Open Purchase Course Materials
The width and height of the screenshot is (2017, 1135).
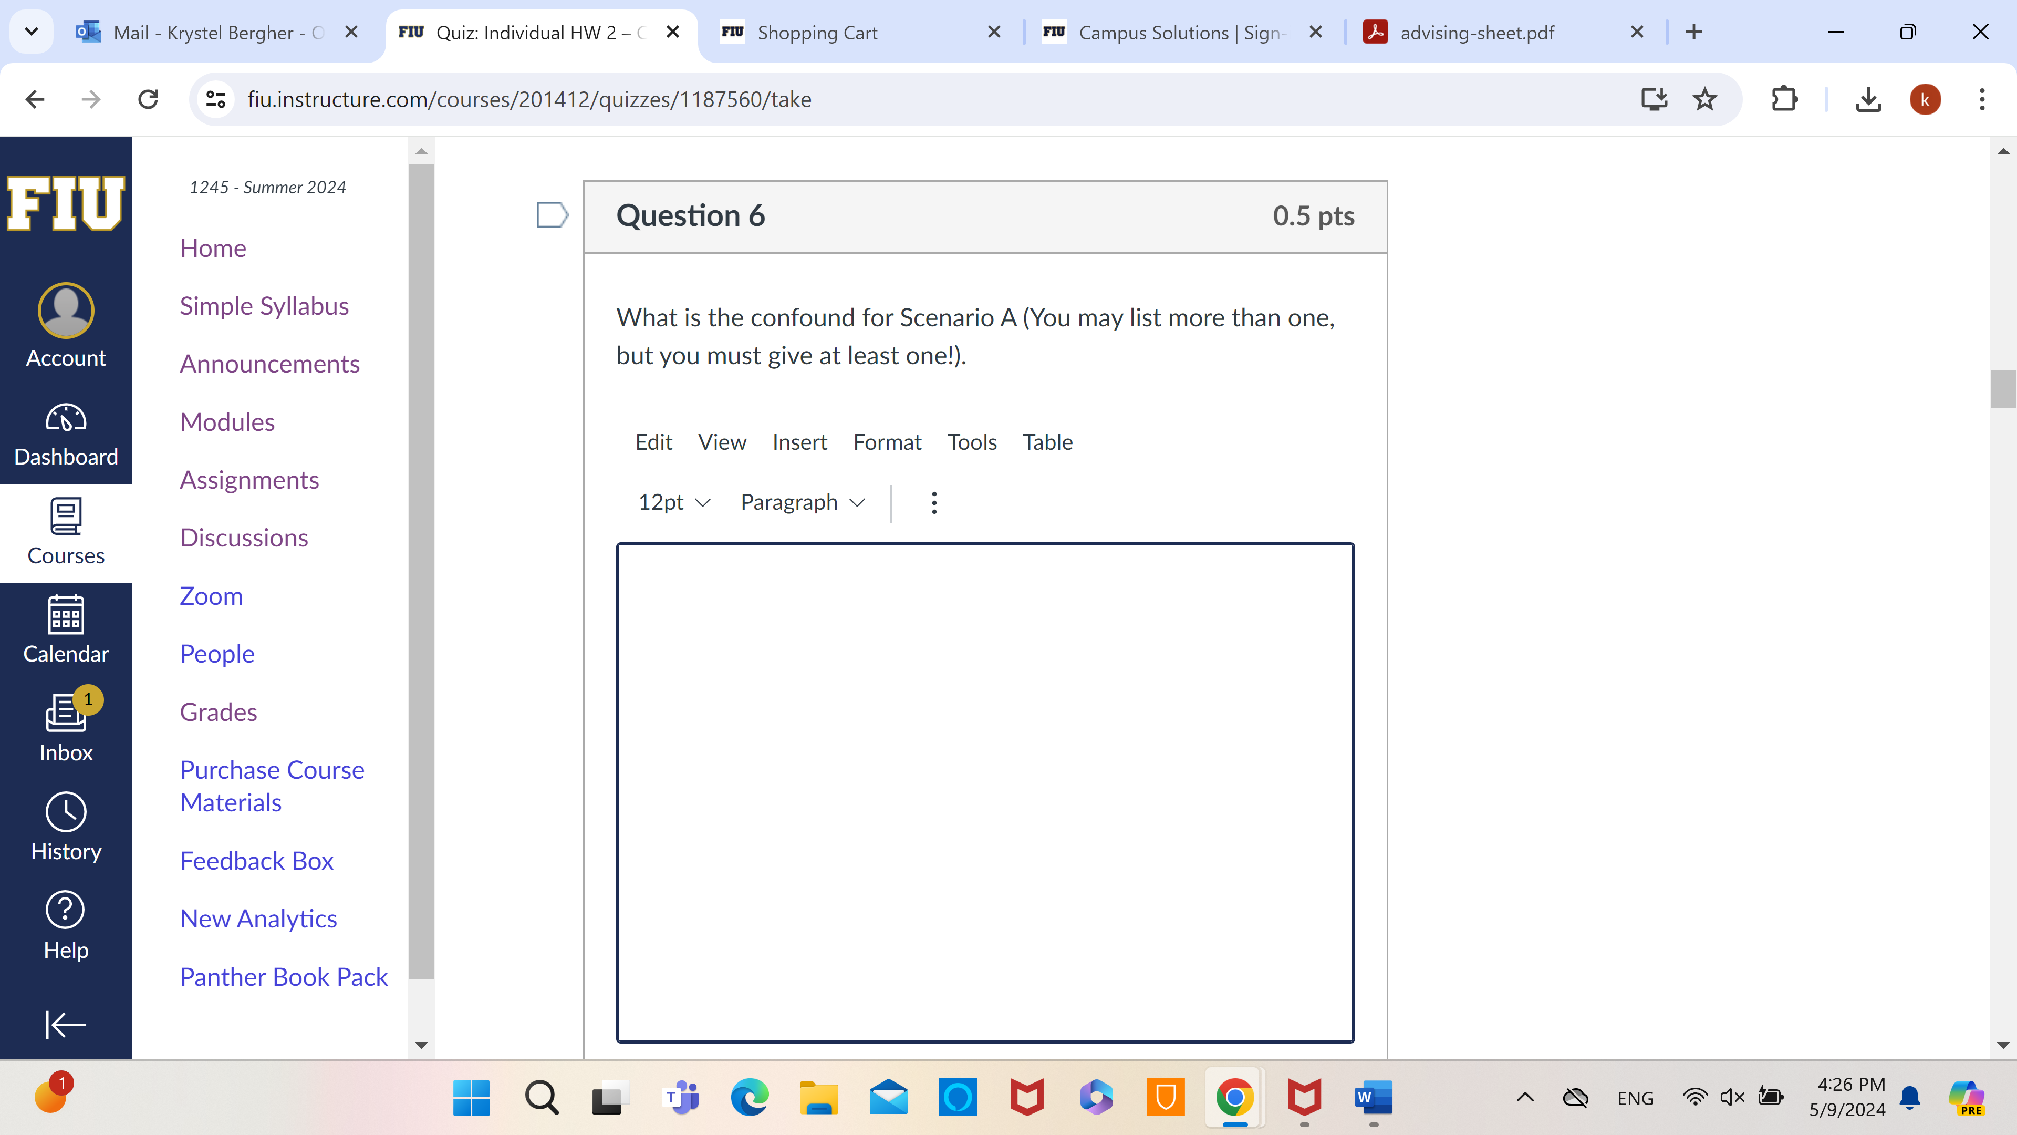[x=272, y=787]
